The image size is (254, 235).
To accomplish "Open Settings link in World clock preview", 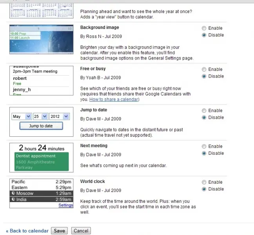I will (x=66, y=205).
